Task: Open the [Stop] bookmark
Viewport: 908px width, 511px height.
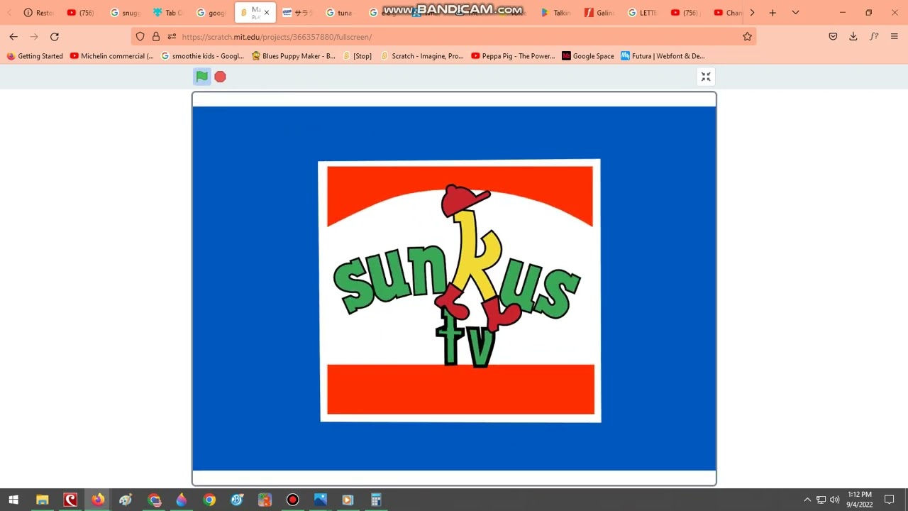Action: tap(357, 56)
